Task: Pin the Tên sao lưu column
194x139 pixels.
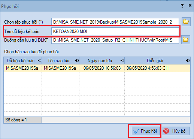Action: (x=77, y=61)
